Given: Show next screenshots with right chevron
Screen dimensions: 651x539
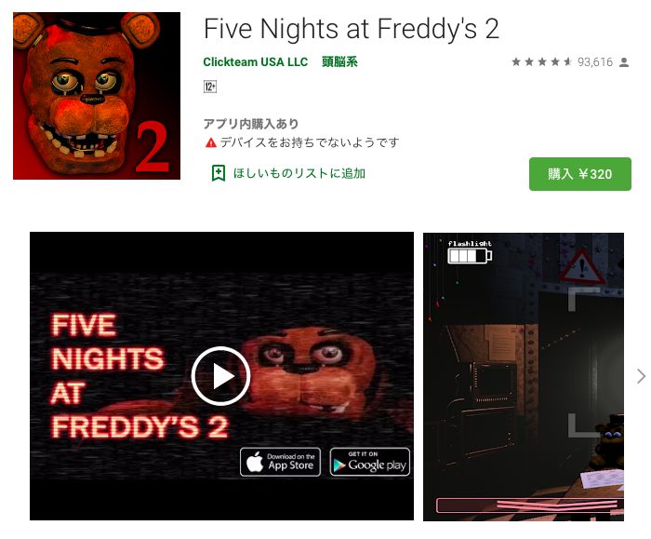Looking at the screenshot, I should pos(641,376).
